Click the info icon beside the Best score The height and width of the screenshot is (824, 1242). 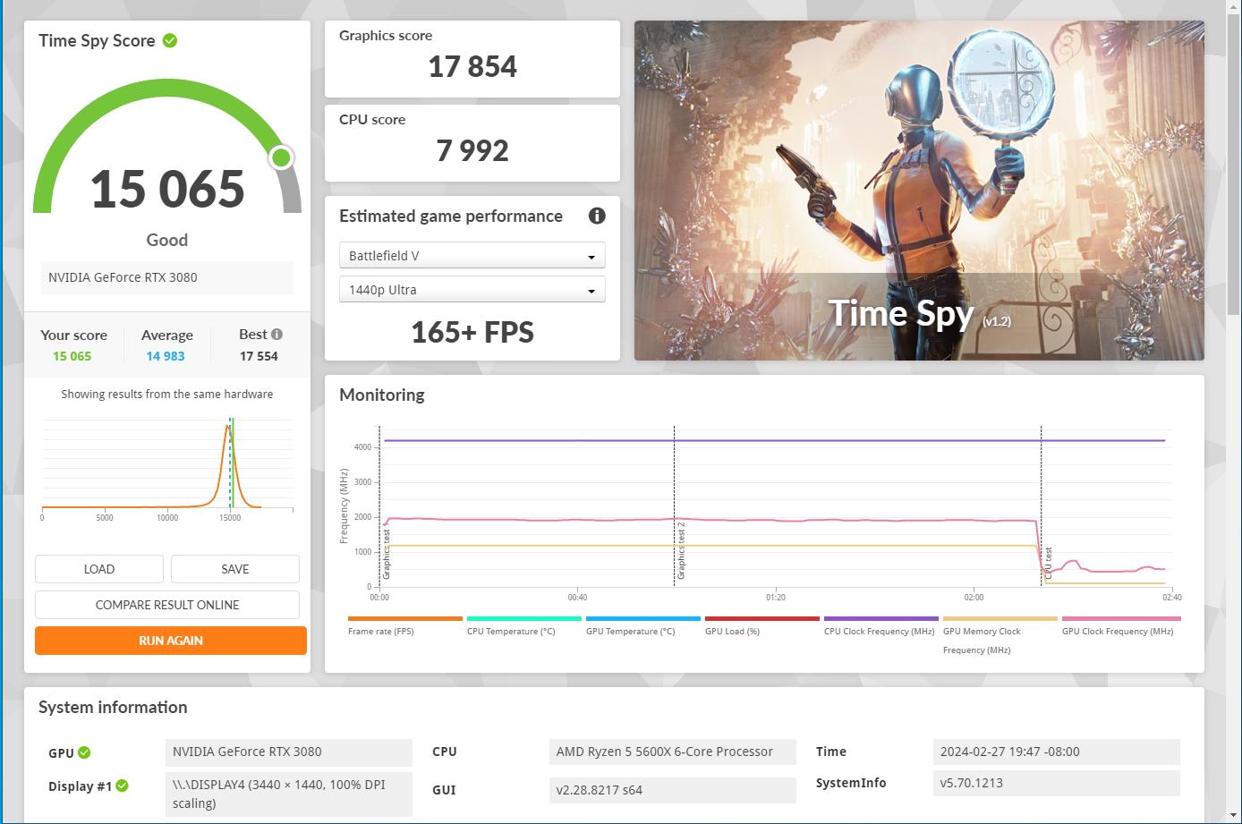(x=276, y=333)
